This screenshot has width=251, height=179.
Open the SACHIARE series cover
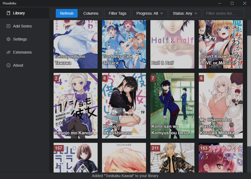pos(124,158)
